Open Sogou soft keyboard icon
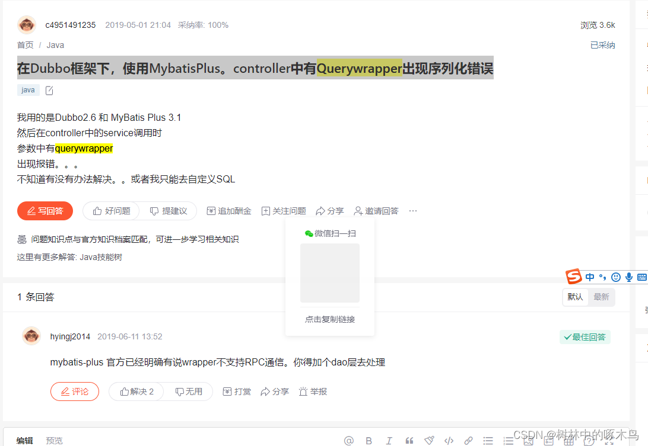The image size is (648, 446). (x=642, y=277)
